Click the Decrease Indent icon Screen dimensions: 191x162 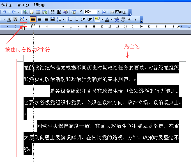tap(83, 19)
